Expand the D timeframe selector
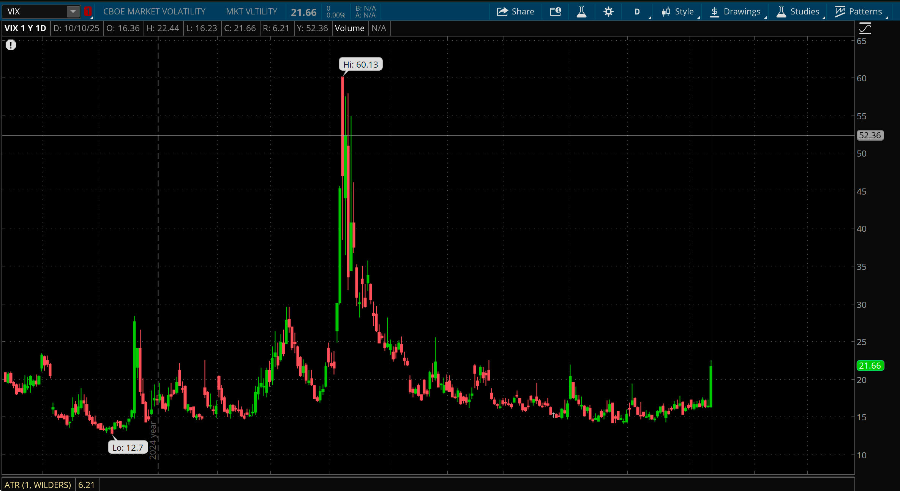This screenshot has height=491, width=900. pyautogui.click(x=637, y=12)
